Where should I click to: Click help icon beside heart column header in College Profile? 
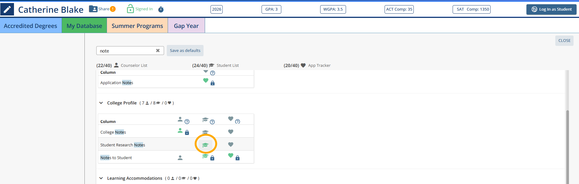pos(238,121)
